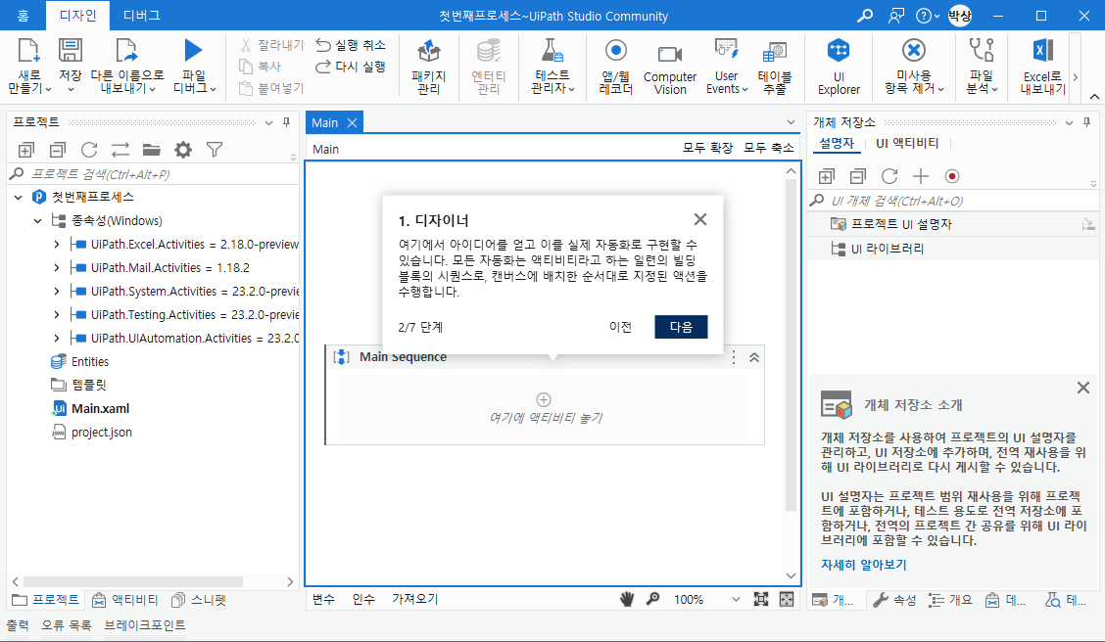Click Excel로 내보내기 icon
Screen dimensions: 1105x642
[1043, 51]
